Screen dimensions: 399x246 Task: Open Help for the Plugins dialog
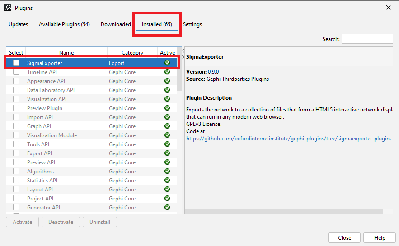(x=380, y=237)
